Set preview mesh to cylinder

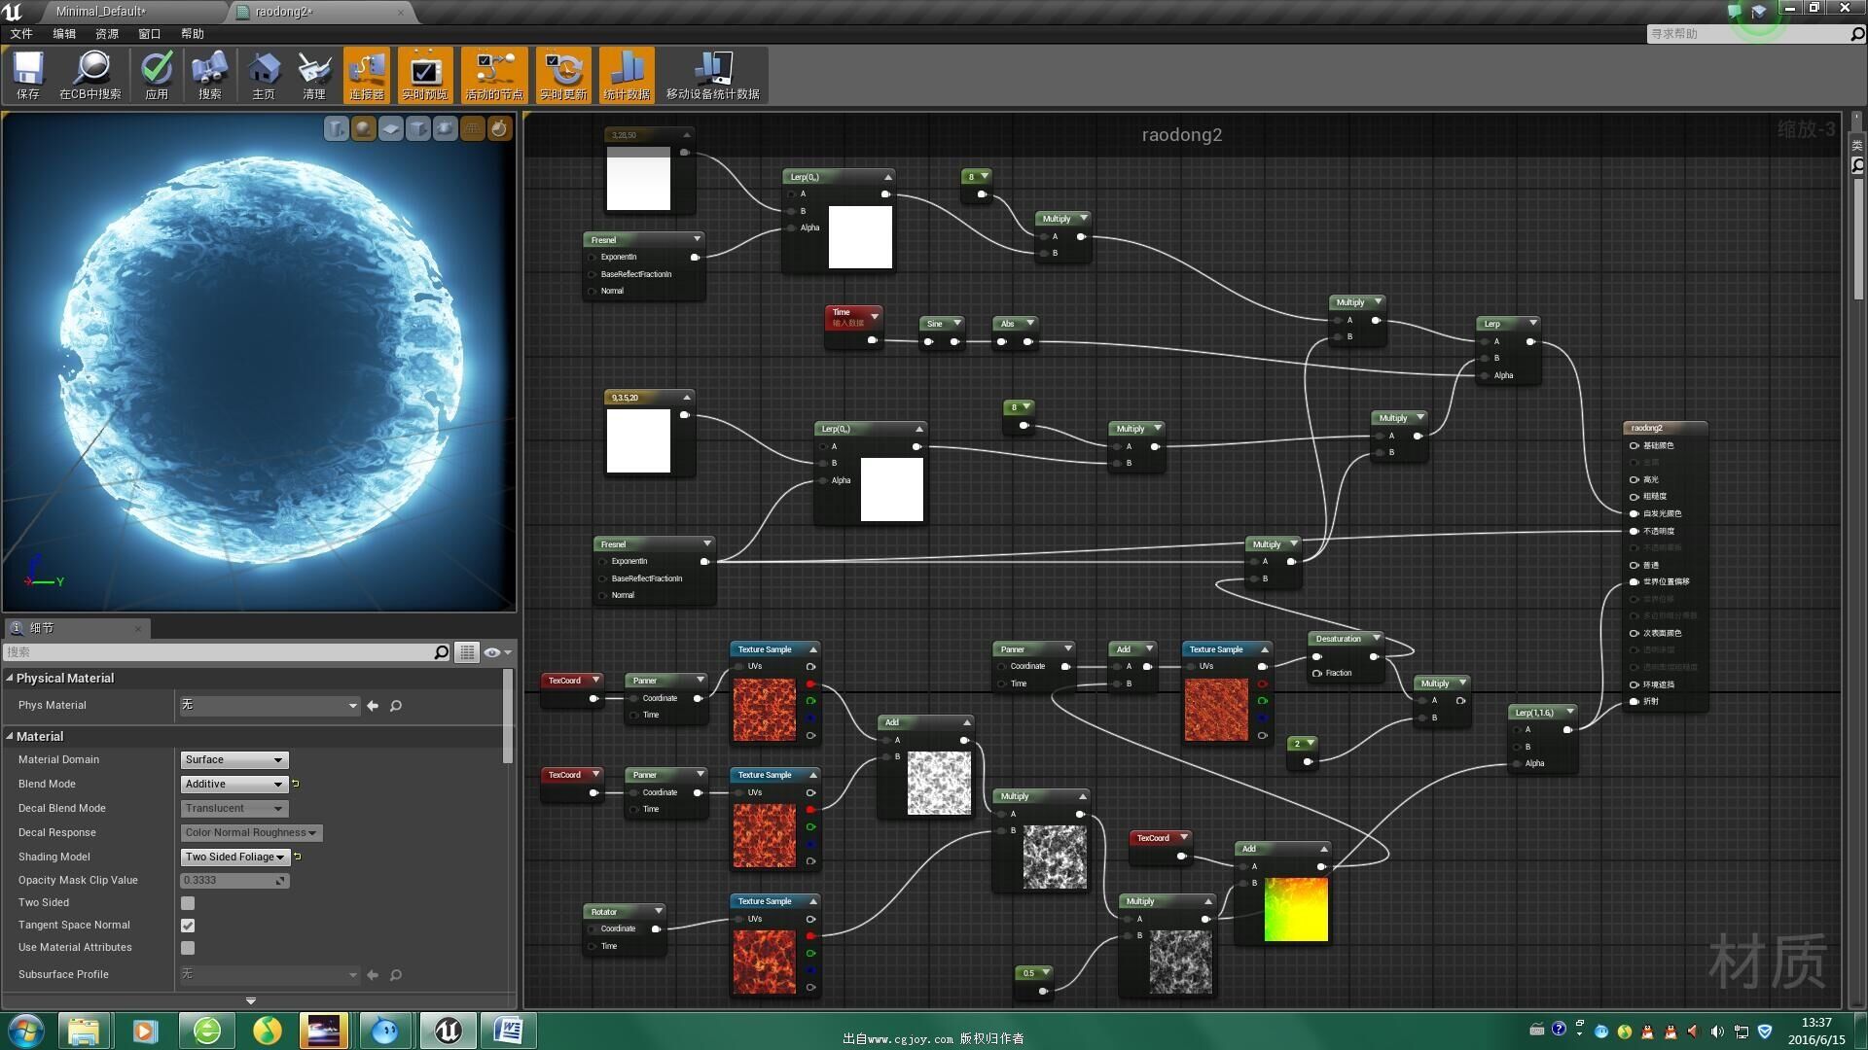point(336,128)
